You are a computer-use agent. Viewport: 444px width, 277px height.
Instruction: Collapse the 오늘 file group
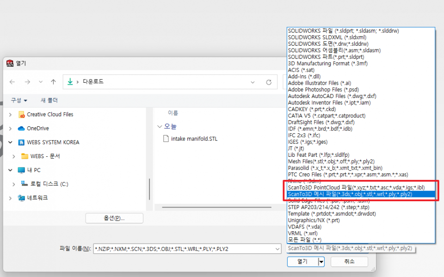(160, 127)
